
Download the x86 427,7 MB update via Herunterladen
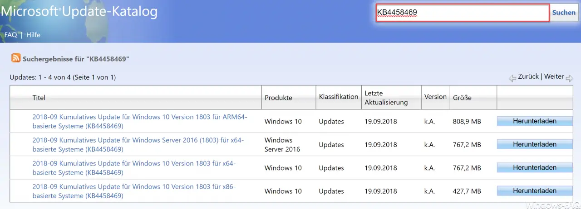click(535, 191)
